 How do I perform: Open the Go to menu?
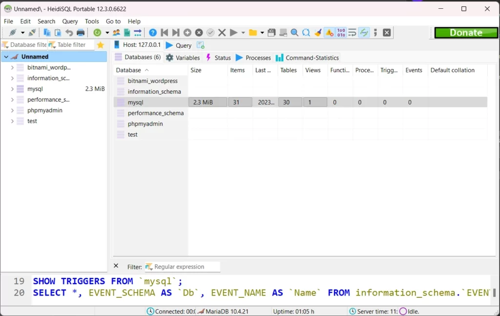[113, 21]
